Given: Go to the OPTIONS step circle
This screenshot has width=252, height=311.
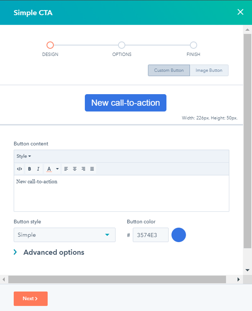Looking at the screenshot, I should coord(122,45).
